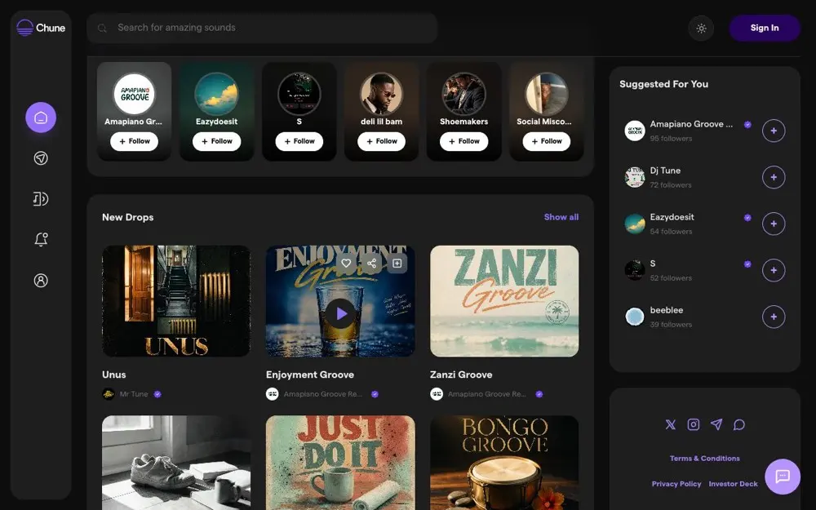Add Enjoyment Groove to playlist
816x510 pixels.
pyautogui.click(x=397, y=264)
